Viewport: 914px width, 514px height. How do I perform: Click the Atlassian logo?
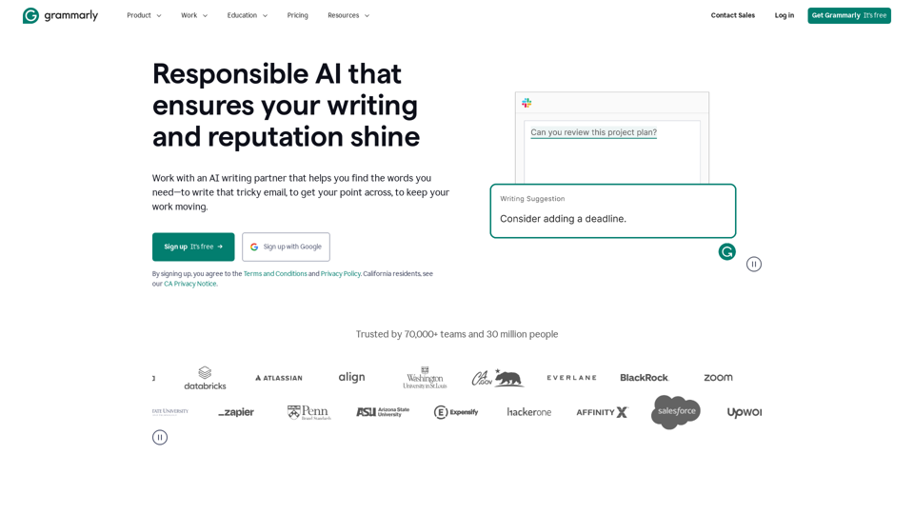click(x=279, y=378)
